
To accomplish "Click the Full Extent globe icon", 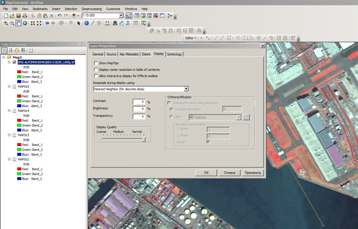I will 25,23.
